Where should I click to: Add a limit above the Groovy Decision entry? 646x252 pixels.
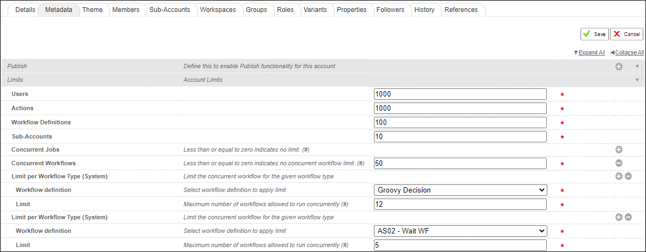[x=619, y=177]
